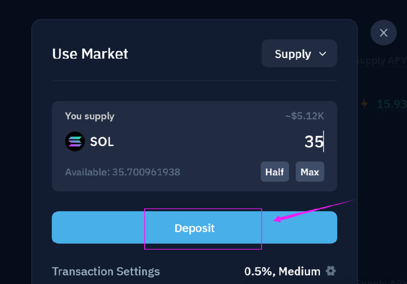Close the Use Market dialog
This screenshot has height=284, width=407.
point(383,33)
